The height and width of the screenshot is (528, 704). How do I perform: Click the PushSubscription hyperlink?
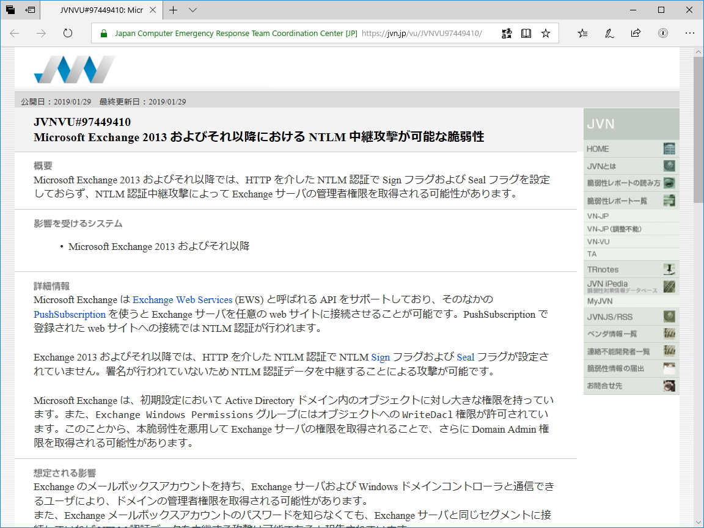69,314
